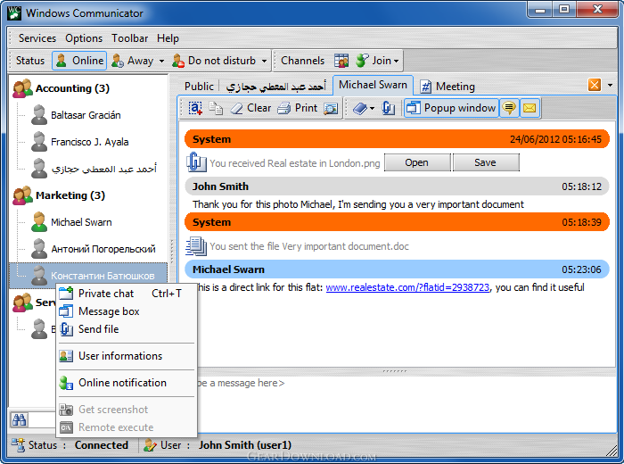Click Save for the received file

tap(485, 162)
